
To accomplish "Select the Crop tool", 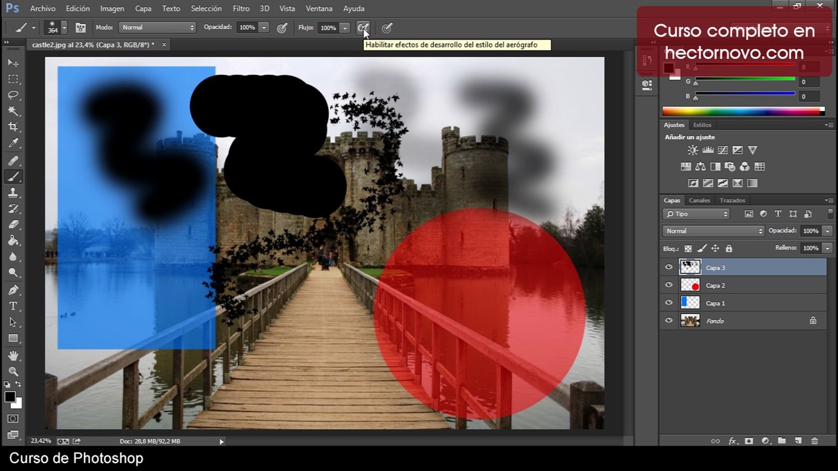I will point(13,128).
